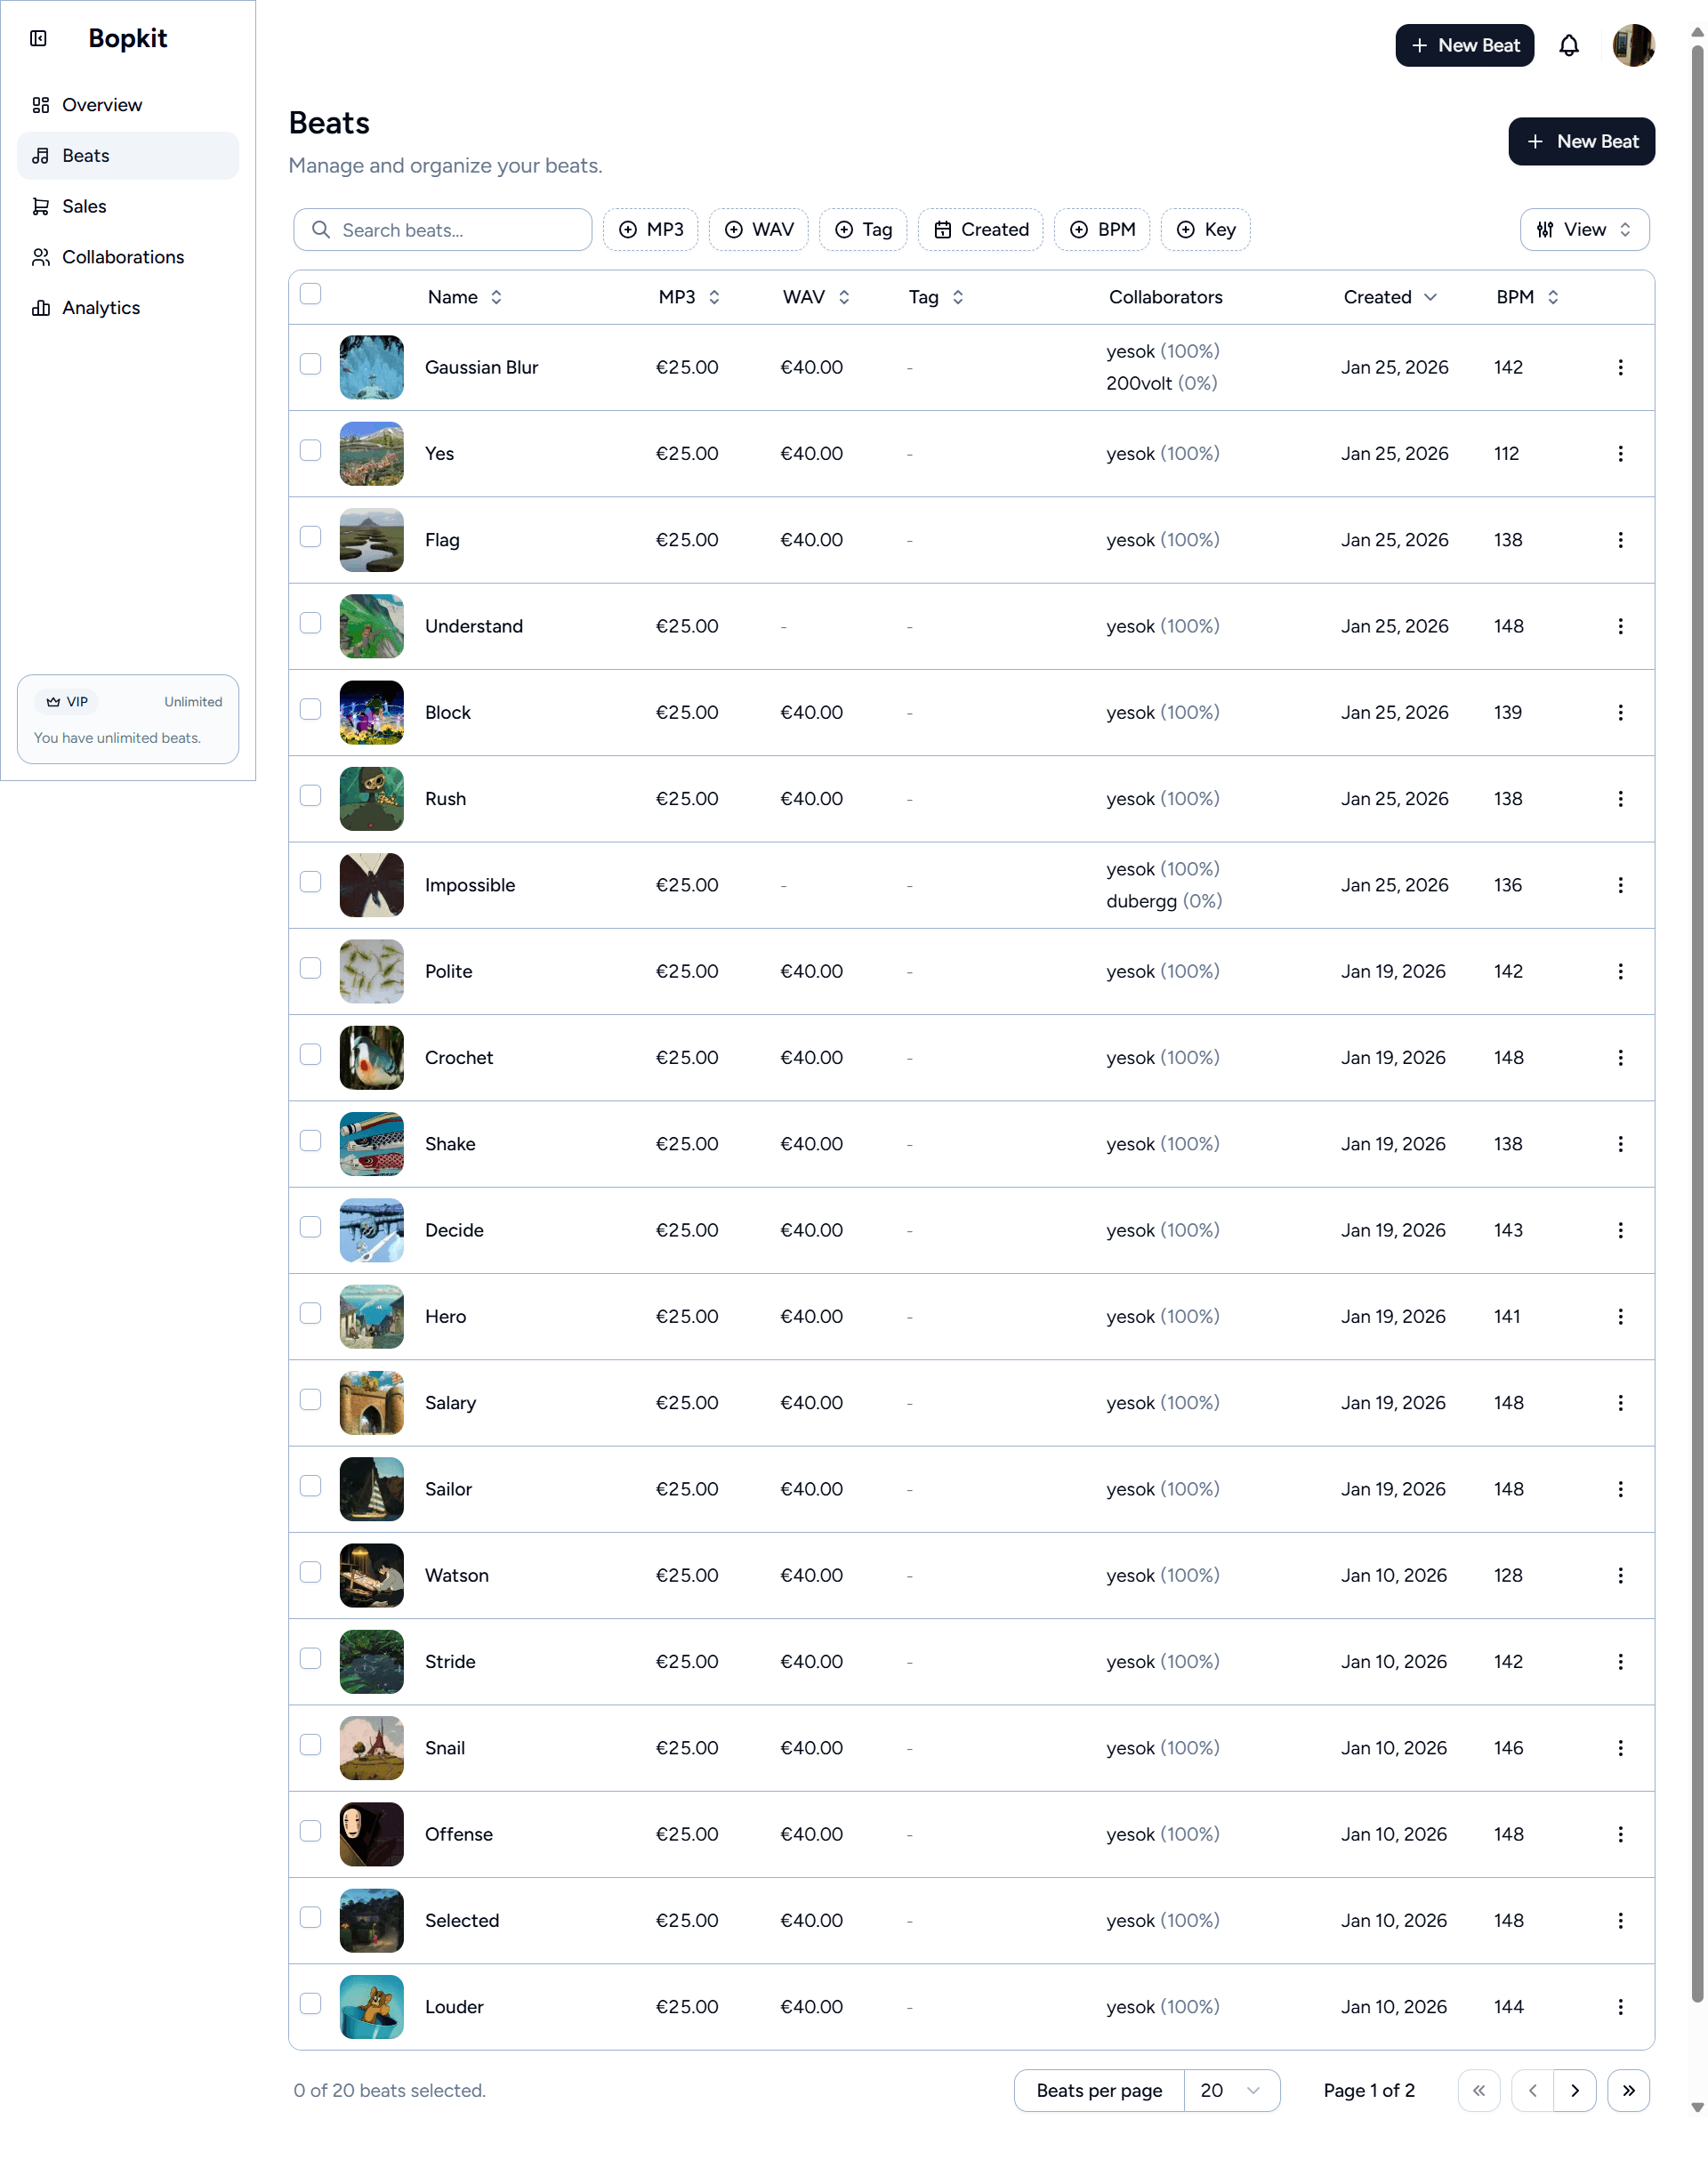Switch to the Collaborations section
1708x2160 pixels.
click(x=122, y=257)
